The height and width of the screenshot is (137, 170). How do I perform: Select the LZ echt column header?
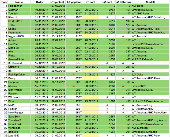(x=107, y=2)
